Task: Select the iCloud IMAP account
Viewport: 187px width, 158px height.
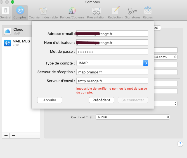Action: [x=21, y=31]
